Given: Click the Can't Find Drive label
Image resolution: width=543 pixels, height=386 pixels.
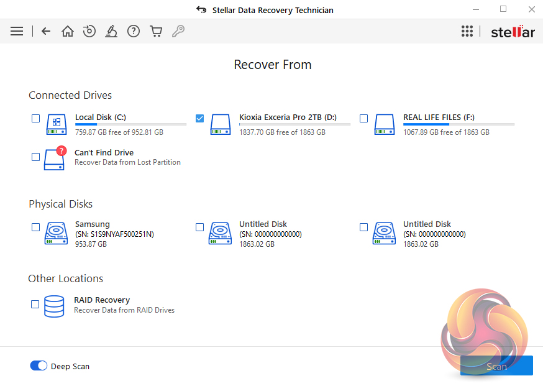Looking at the screenshot, I should tap(104, 152).
